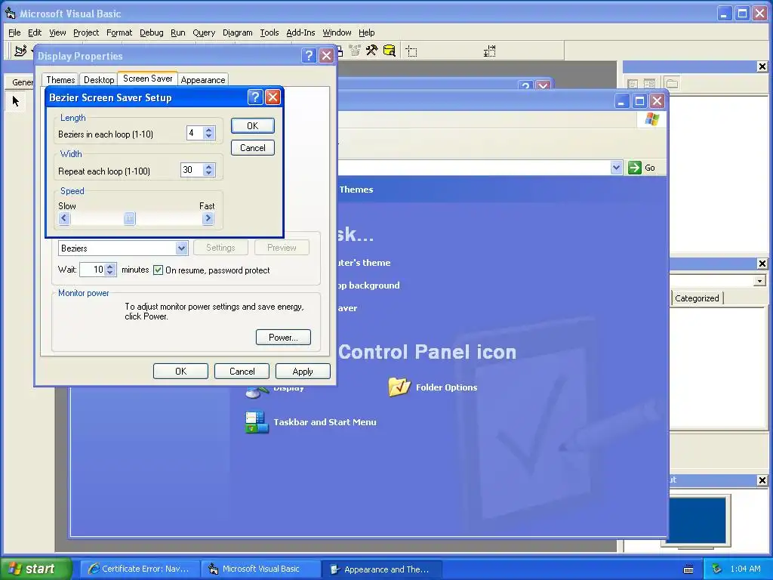The height and width of the screenshot is (580, 773).
Task: Decrease the Wait minutes spinner
Action: coord(110,273)
